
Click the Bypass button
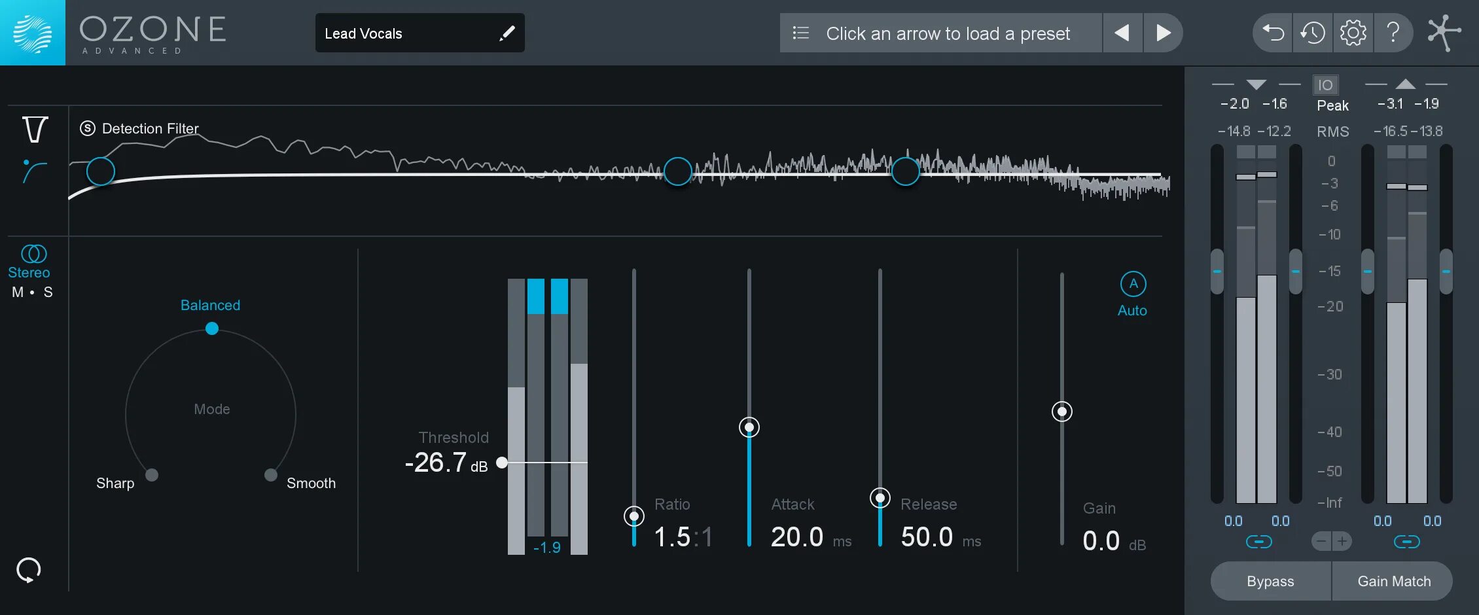(x=1270, y=581)
